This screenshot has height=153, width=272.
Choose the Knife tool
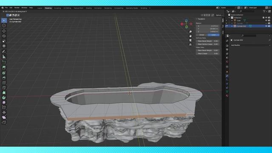(4, 88)
